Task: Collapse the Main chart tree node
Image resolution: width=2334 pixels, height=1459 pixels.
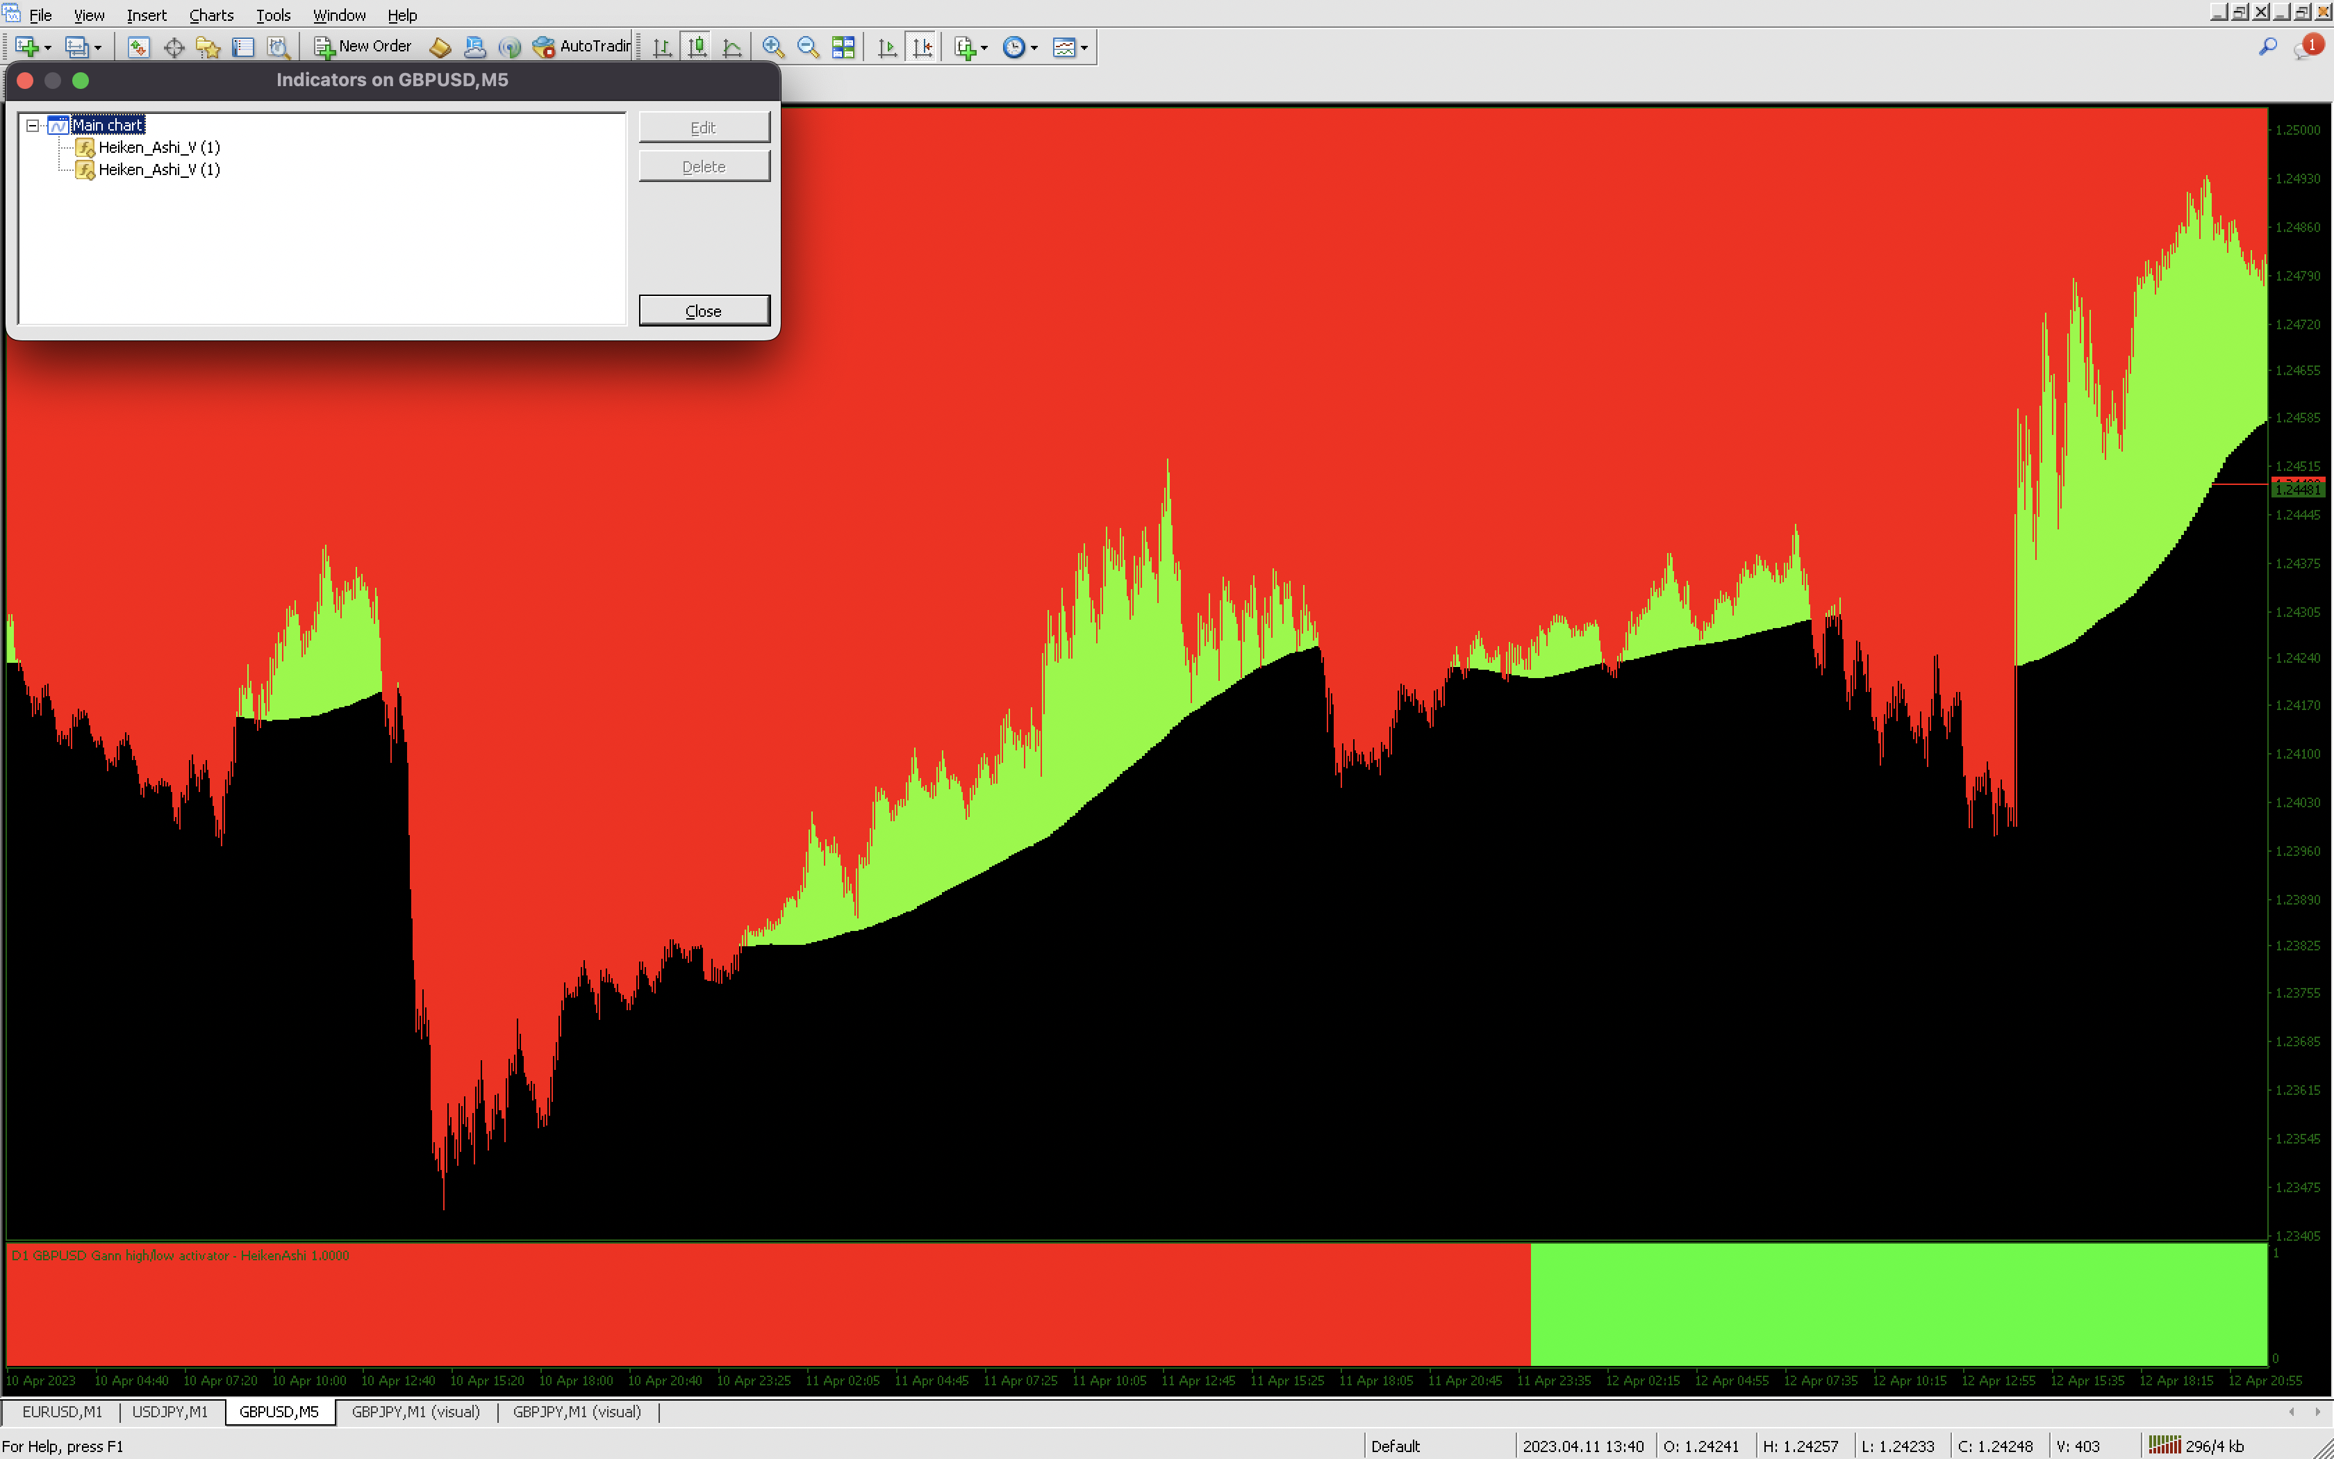Action: pos(33,126)
